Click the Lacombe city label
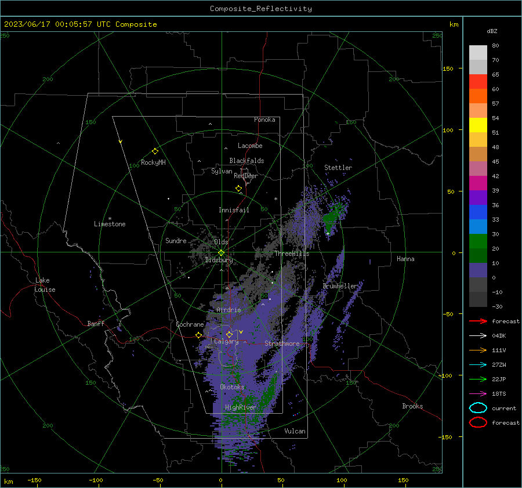 (x=250, y=146)
